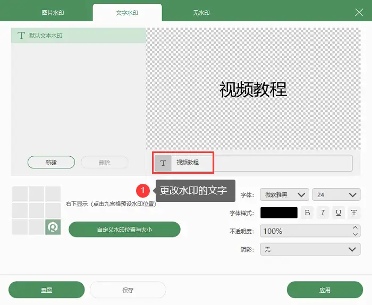Click the 100% opacity field
This screenshot has height=305, width=372.
coord(310,231)
